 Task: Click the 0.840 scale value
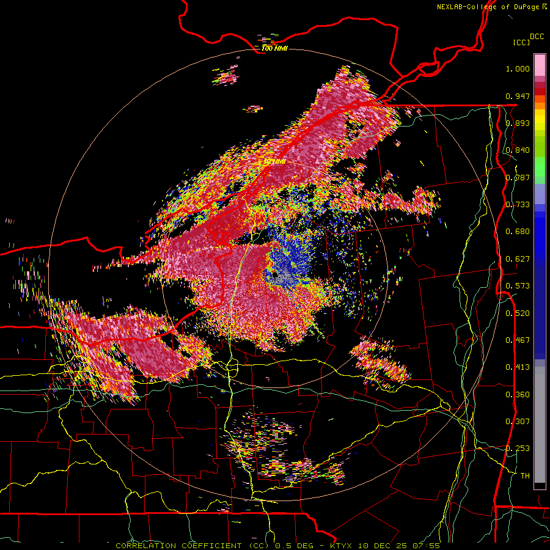tap(518, 150)
